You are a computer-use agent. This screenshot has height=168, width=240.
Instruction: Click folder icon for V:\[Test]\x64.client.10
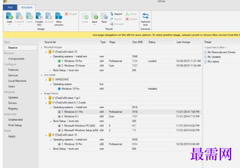click(50, 52)
